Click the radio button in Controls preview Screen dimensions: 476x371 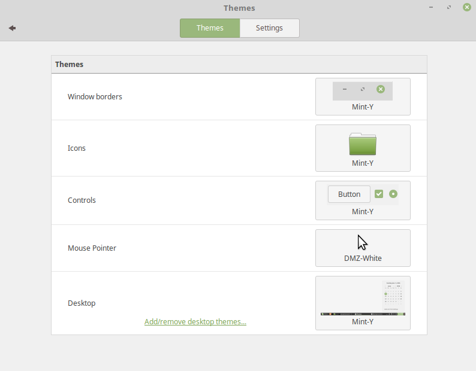point(393,194)
